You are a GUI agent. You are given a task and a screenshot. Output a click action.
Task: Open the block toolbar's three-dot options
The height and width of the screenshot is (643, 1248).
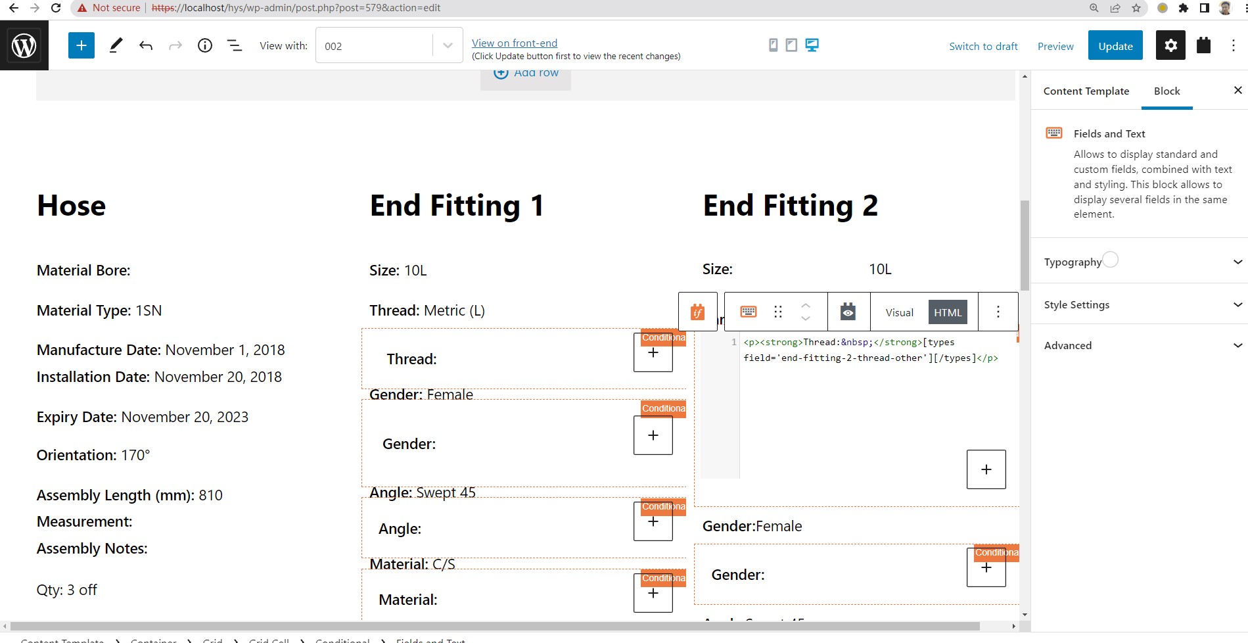(998, 312)
